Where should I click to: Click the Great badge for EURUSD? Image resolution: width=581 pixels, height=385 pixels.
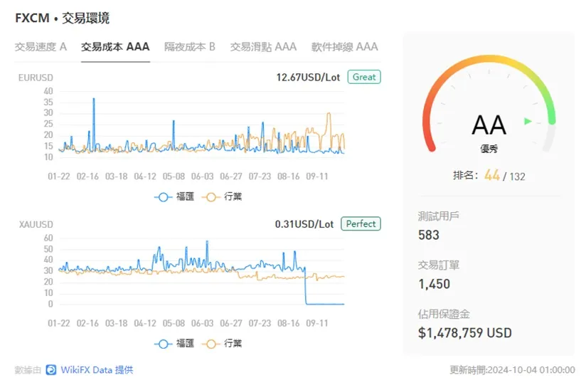[364, 77]
